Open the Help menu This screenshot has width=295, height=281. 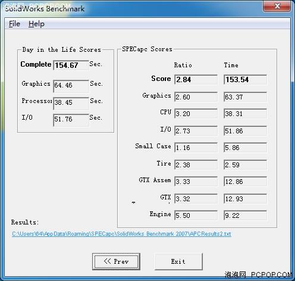pyautogui.click(x=36, y=24)
